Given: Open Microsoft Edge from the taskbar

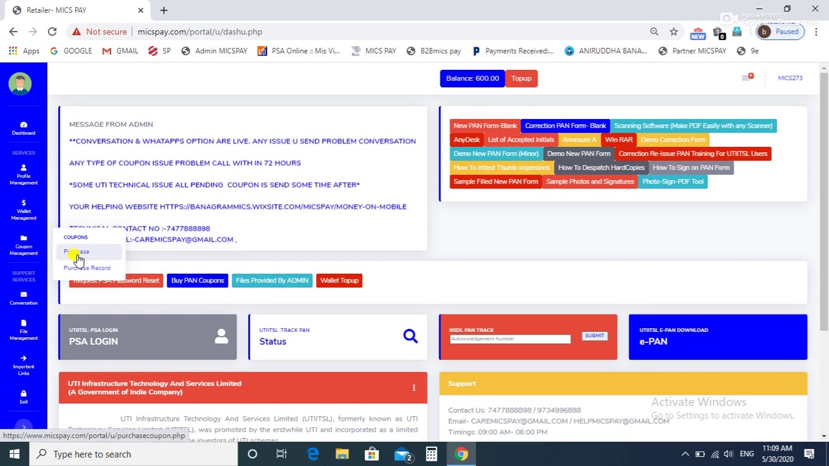Looking at the screenshot, I should point(313,454).
